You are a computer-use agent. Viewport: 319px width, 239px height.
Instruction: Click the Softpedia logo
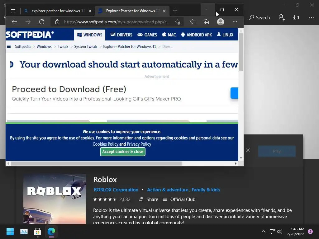pos(30,35)
